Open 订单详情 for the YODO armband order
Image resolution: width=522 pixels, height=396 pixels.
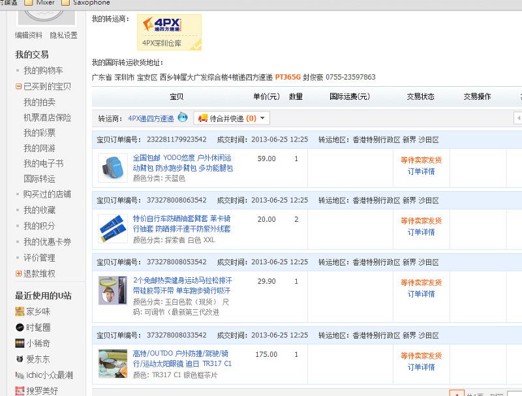pos(421,172)
